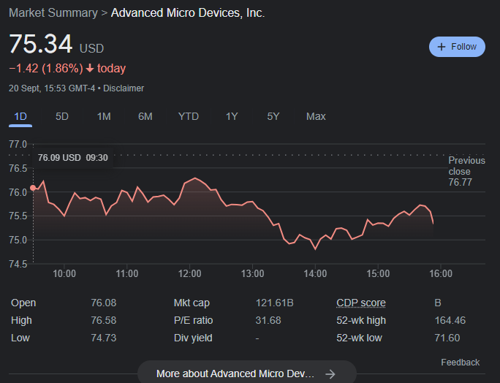This screenshot has height=383, width=500.
Task: Click the Low value 74.73
Action: (104, 338)
